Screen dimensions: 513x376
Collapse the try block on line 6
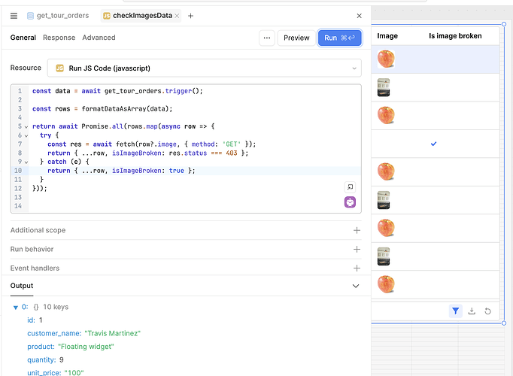(x=26, y=135)
